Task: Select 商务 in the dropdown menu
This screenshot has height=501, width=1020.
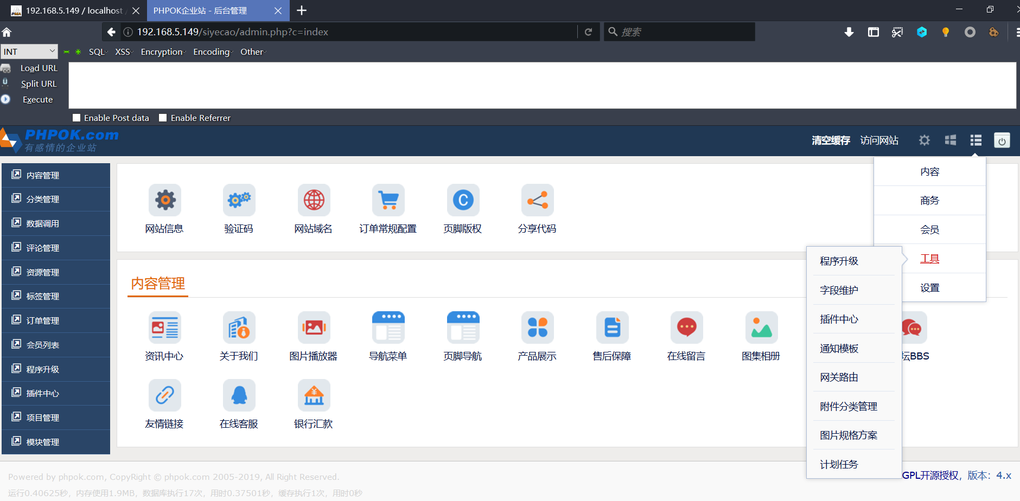Action: click(x=929, y=201)
